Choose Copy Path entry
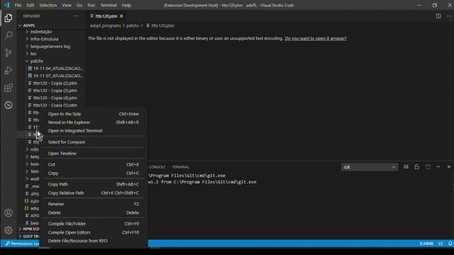Viewport: 454px width, 255px height. (93, 184)
